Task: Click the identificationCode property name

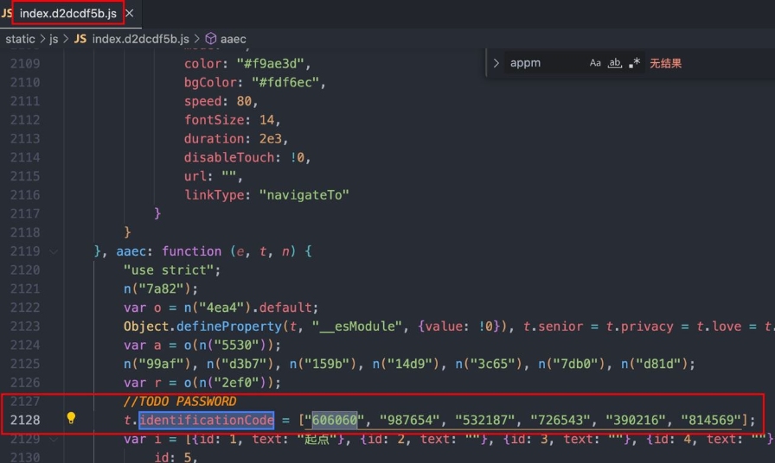Action: coord(206,421)
